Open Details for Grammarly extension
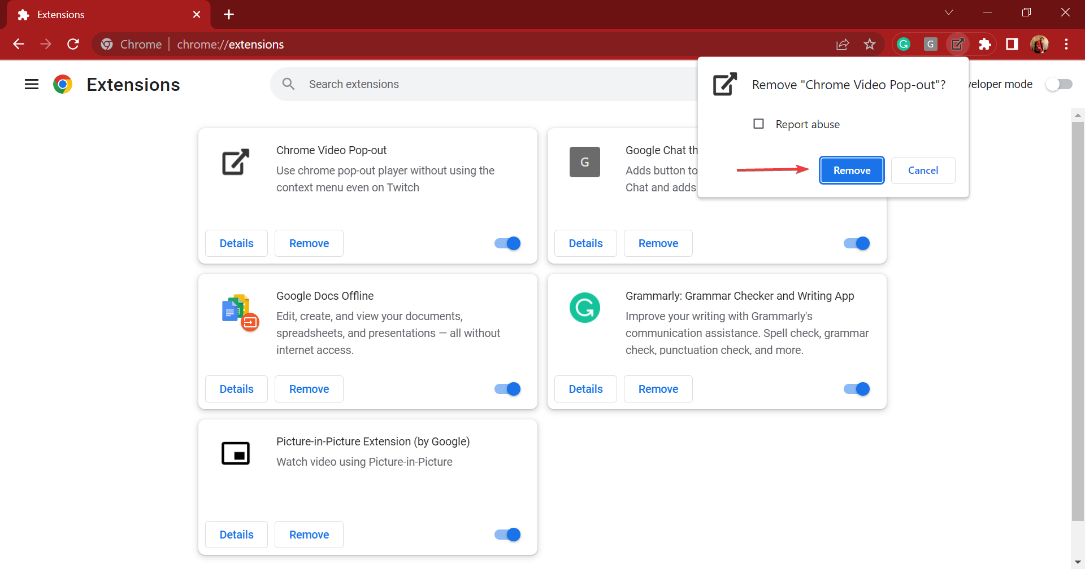The height and width of the screenshot is (569, 1085). (x=585, y=389)
